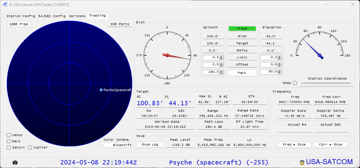Click the Freq Corr 8416.960513 MHz value
The height and width of the screenshot is (168, 360).
(x=330, y=102)
